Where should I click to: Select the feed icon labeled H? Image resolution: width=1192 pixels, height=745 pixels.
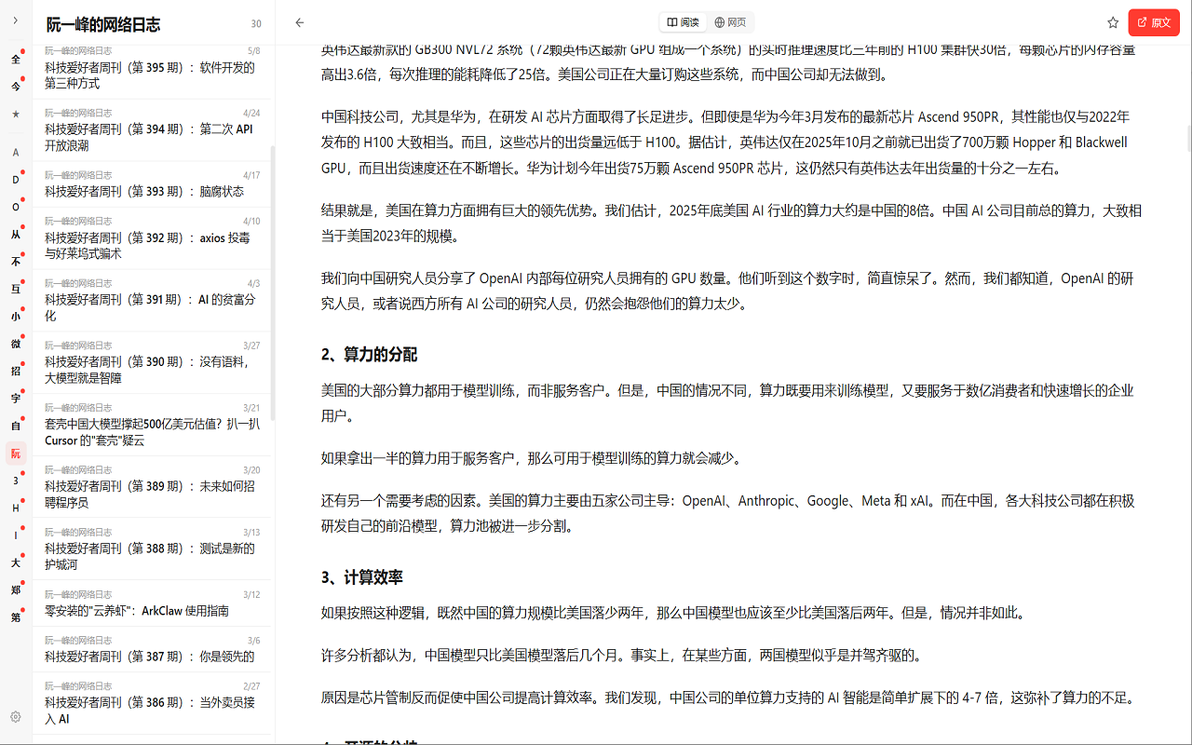pyautogui.click(x=16, y=508)
